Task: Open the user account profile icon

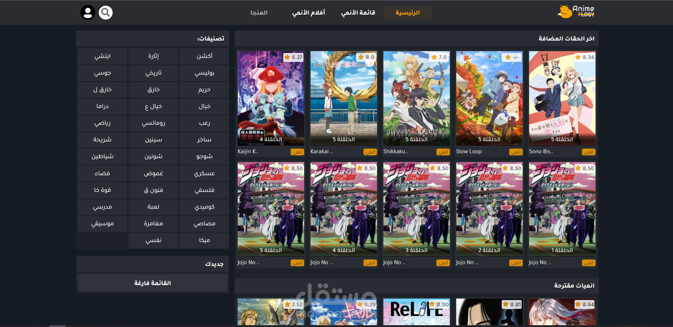Action: coord(88,12)
